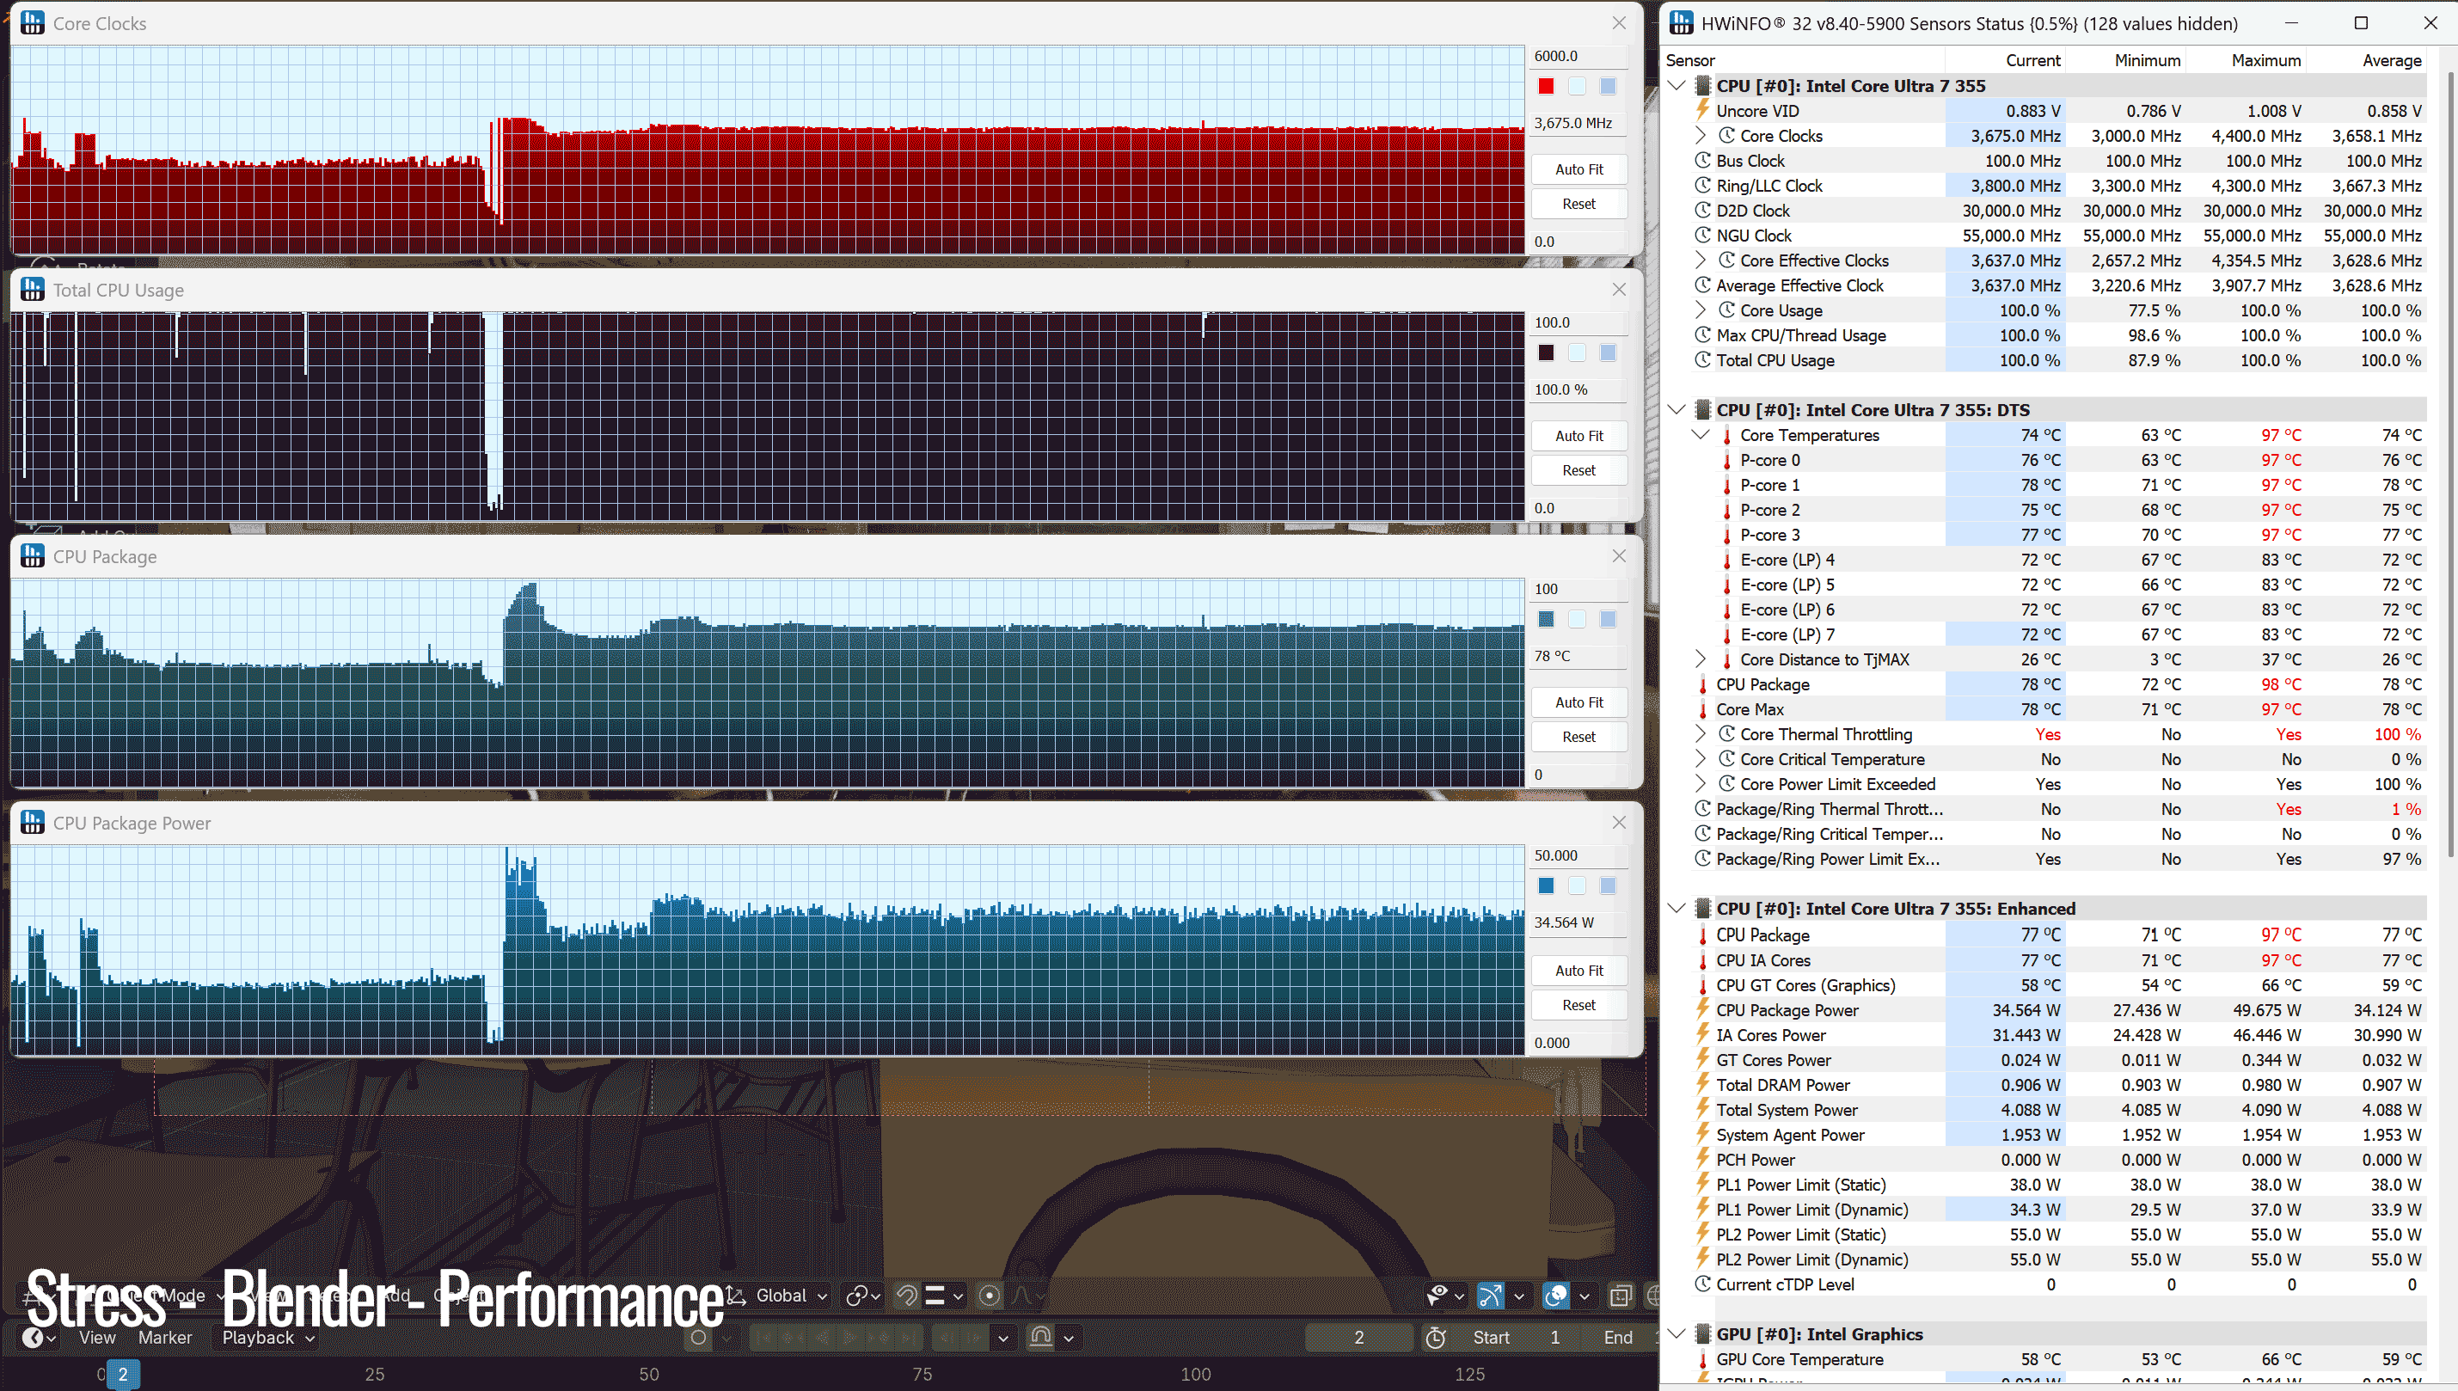Viewport: 2458px width, 1391px height.
Task: Click the frame 2 playhead marker in the timeline
Action: 122,1374
